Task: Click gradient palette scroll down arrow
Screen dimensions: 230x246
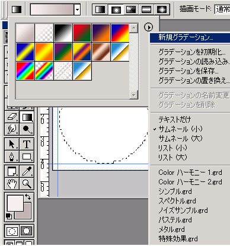Action: [x=134, y=95]
